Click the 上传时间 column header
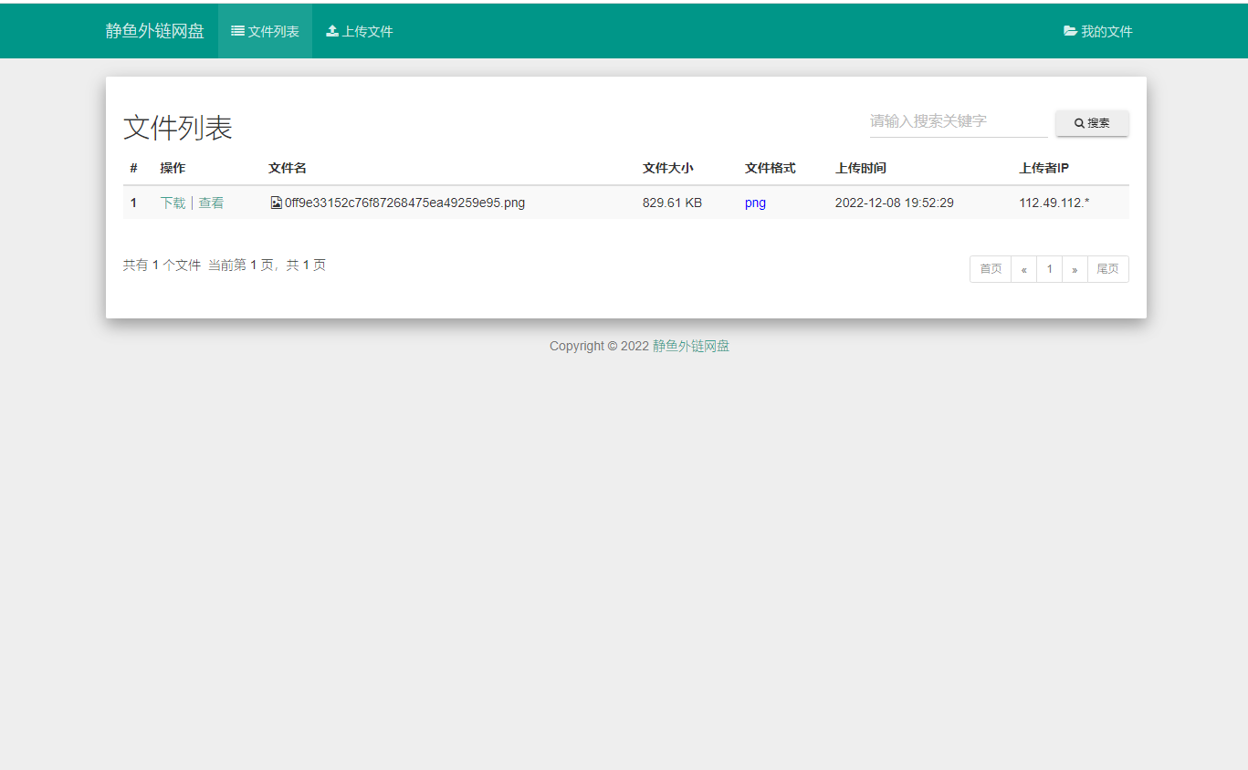 pos(860,168)
